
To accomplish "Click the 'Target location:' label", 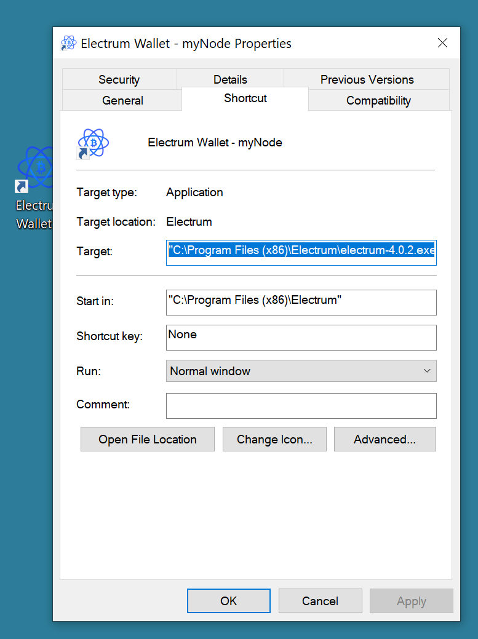I will pos(116,221).
